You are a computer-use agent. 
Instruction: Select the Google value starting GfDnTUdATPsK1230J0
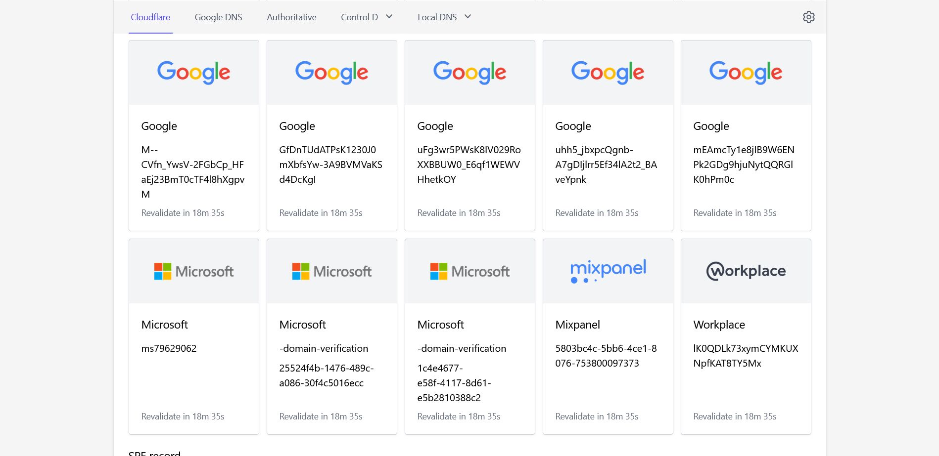click(x=330, y=165)
